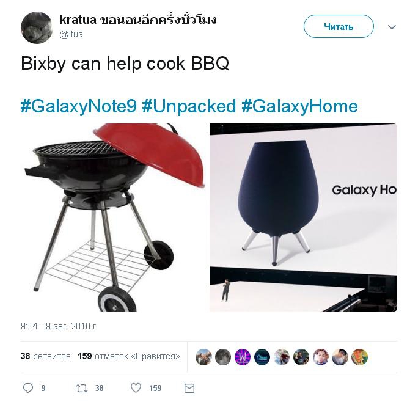The image size is (418, 402).
Task: Like the tweet with the heart icon
Action: click(136, 388)
